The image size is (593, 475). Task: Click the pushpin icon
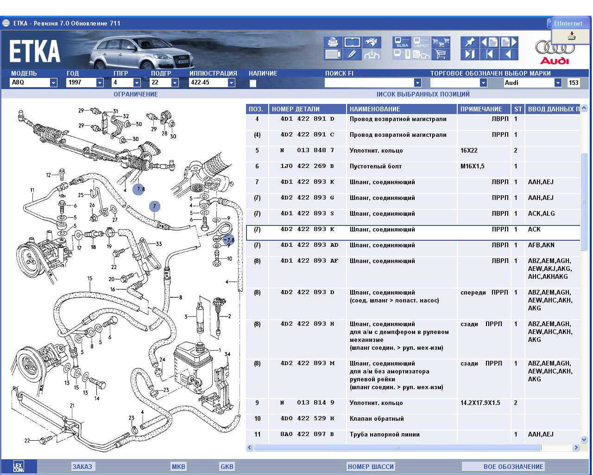(469, 43)
